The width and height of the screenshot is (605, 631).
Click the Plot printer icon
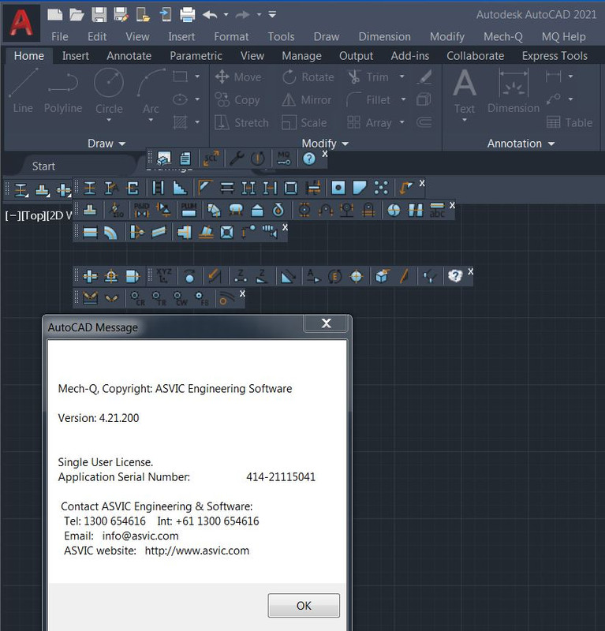[x=187, y=15]
